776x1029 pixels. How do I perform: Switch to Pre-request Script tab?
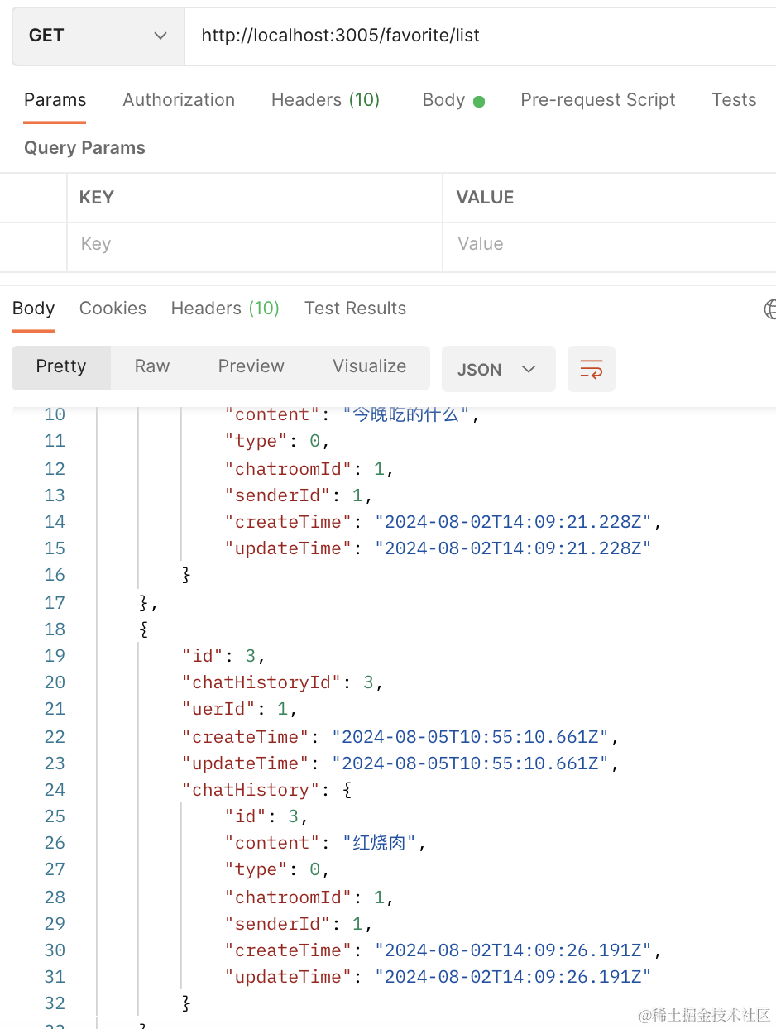click(x=597, y=100)
